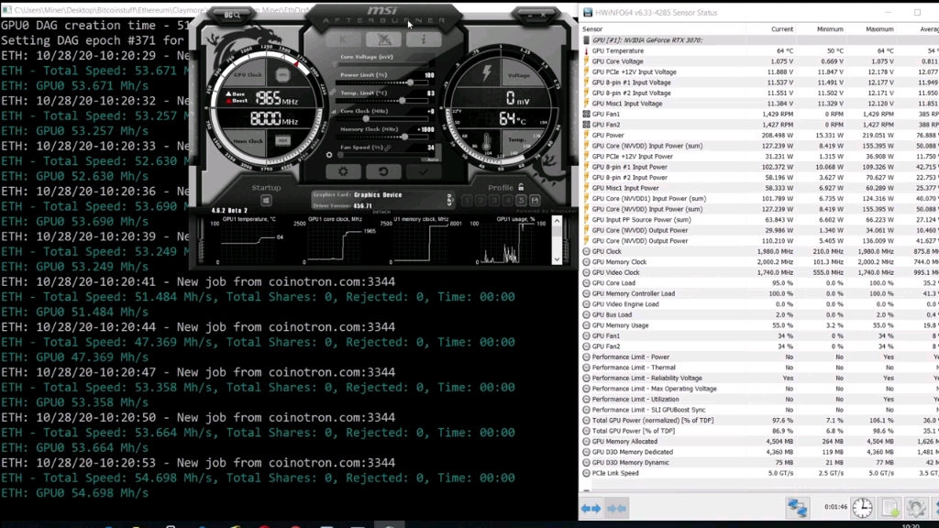Image resolution: width=939 pixels, height=528 pixels.
Task: Click the miner console window title icon
Action: (x=6, y=11)
